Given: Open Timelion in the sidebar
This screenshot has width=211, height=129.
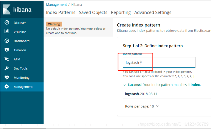Looking at the screenshot, I should pos(20,50).
